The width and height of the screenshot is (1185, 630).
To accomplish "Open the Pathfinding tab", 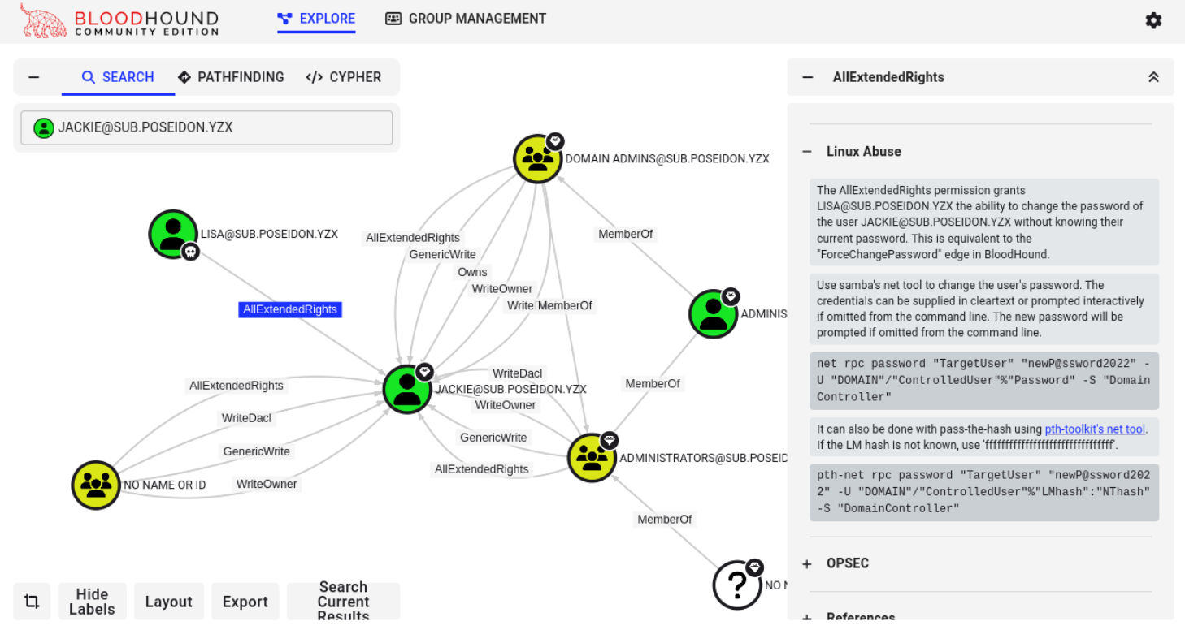I will (x=231, y=77).
